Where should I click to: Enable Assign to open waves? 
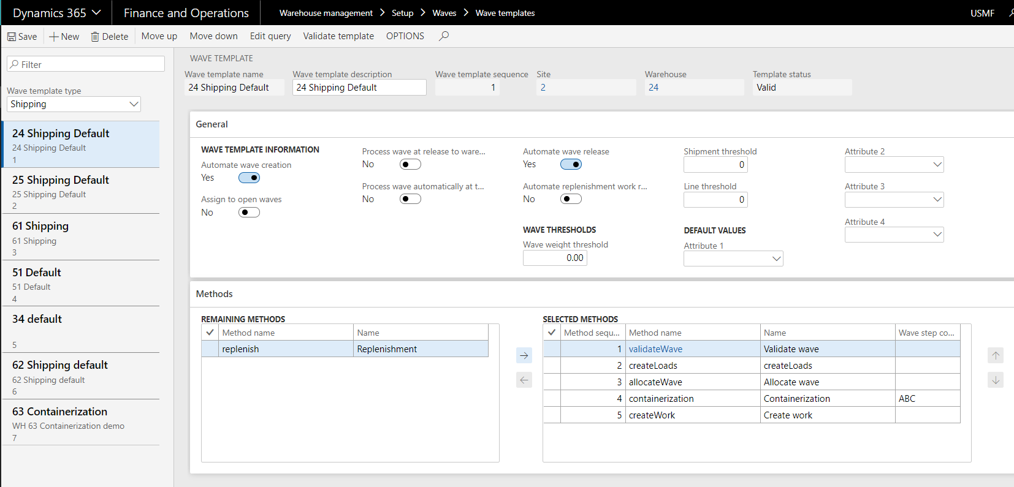pos(249,213)
